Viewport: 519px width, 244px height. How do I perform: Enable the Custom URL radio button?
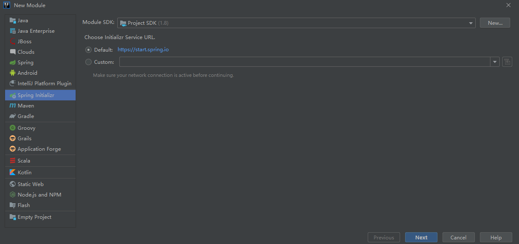coord(88,62)
